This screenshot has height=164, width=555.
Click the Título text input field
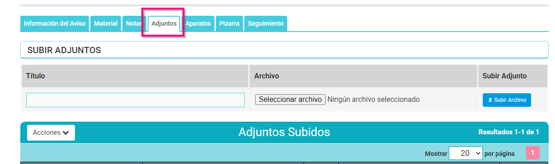[135, 100]
